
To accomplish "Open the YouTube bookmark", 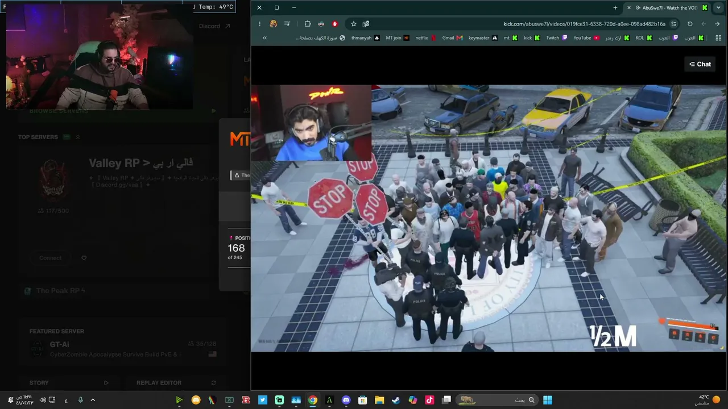I will pyautogui.click(x=586, y=38).
